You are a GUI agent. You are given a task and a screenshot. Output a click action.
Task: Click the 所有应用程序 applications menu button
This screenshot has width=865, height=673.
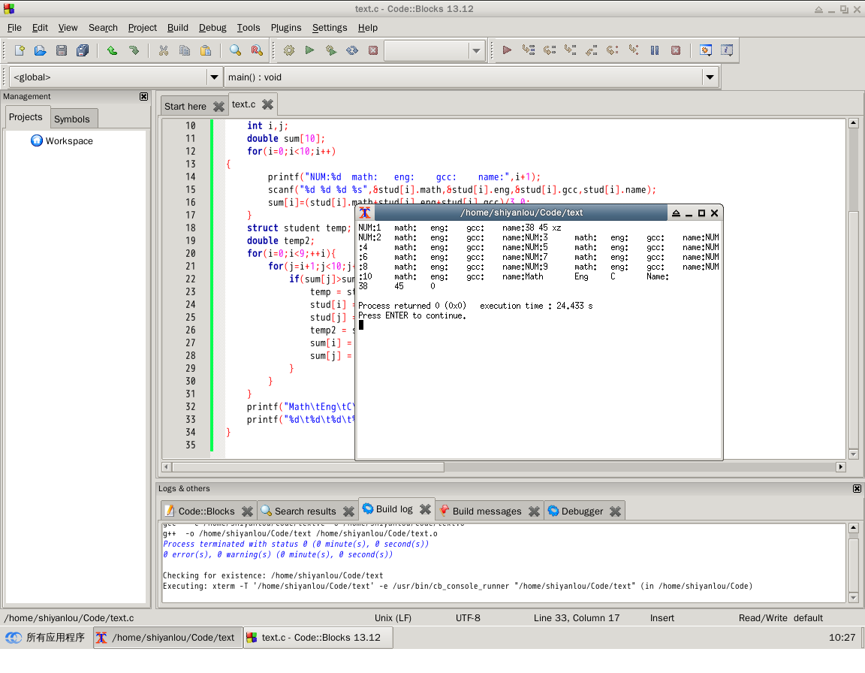click(x=47, y=638)
